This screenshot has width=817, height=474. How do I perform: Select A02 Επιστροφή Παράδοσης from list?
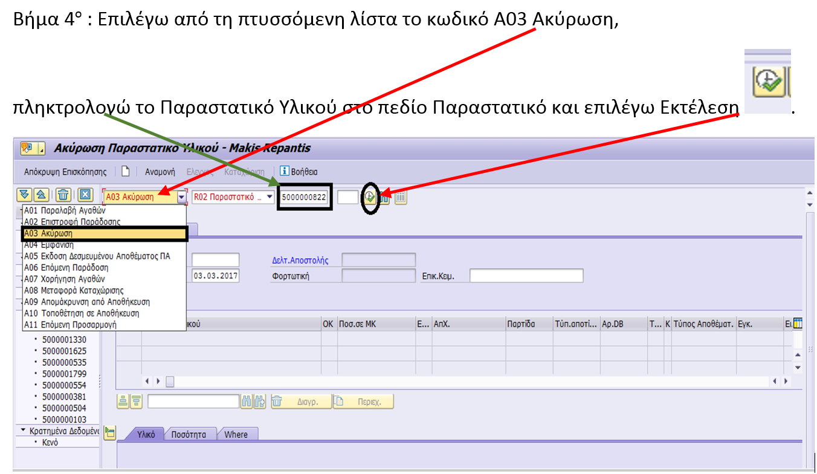103,222
